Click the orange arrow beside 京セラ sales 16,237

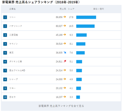(x=65, y=97)
